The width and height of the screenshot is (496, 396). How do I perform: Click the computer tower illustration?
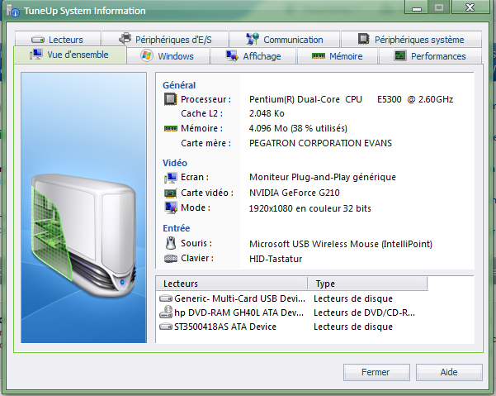[84, 235]
